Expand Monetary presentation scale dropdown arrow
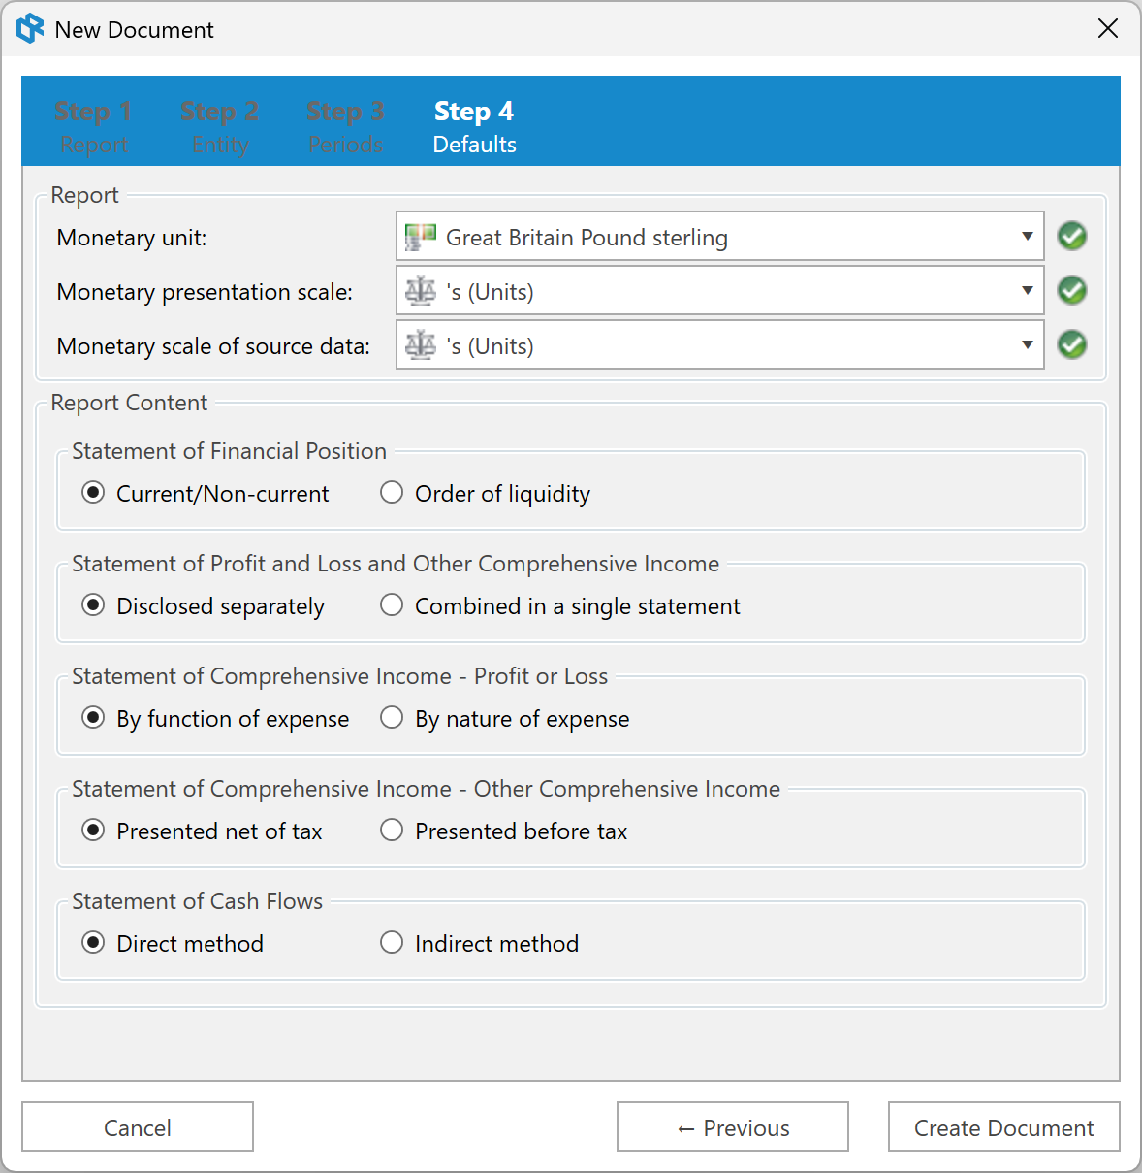The width and height of the screenshot is (1142, 1173). point(1028,291)
